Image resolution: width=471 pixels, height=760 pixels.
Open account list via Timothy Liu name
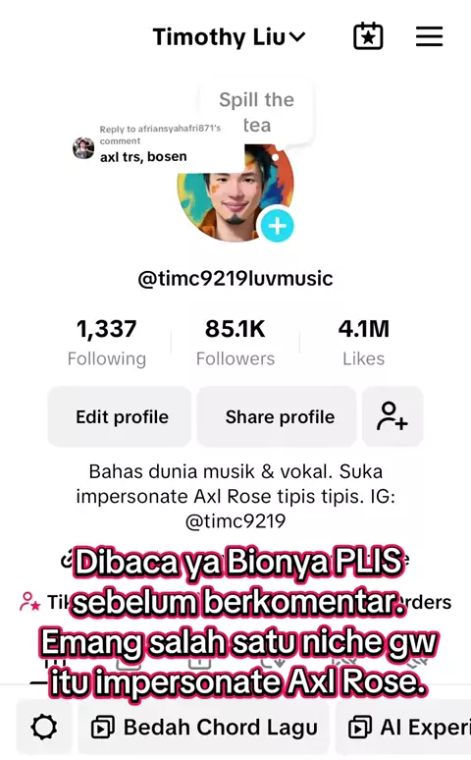(219, 37)
